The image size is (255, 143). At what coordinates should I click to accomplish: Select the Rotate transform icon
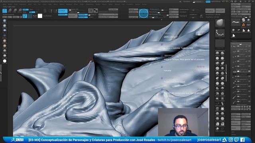click(20, 11)
